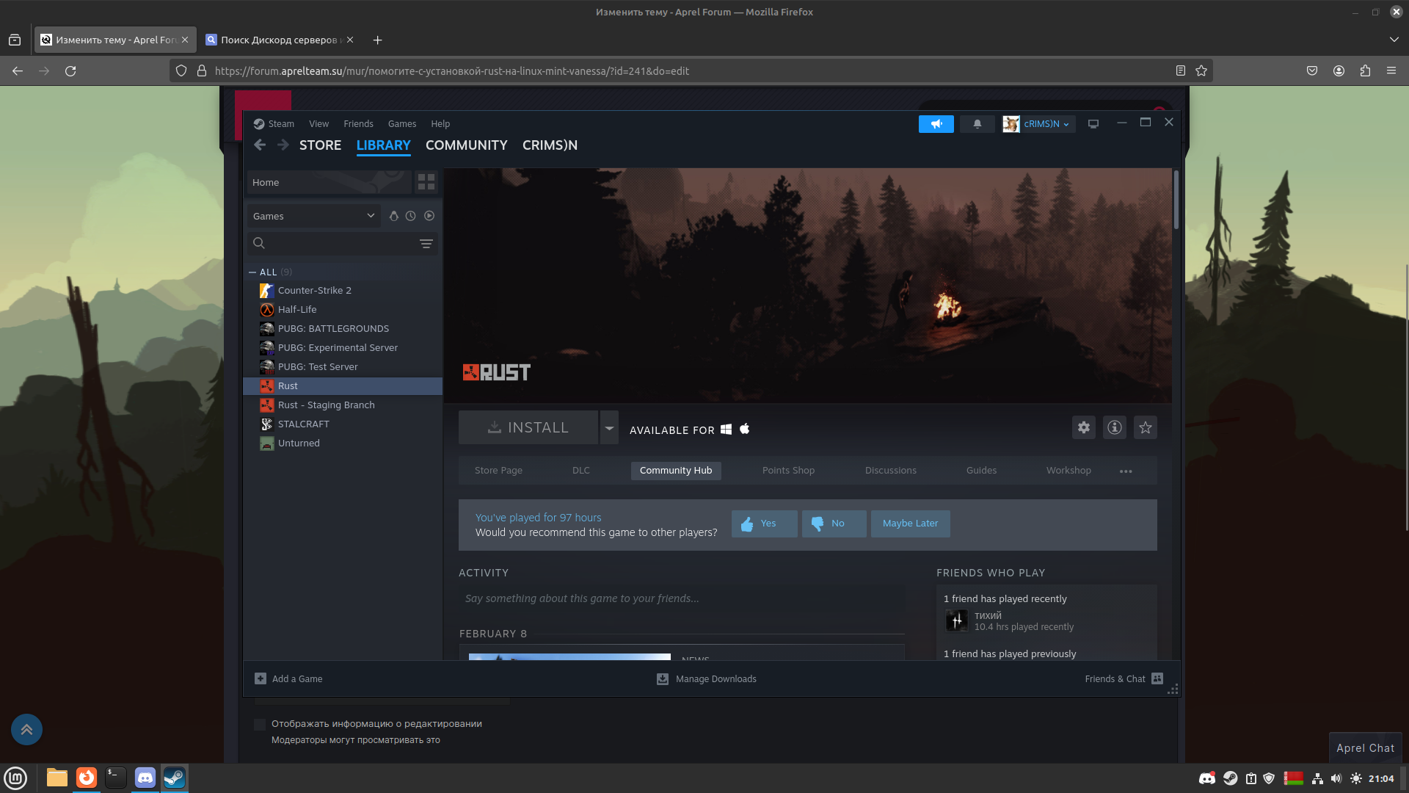
Task: Switch Steam to Big Picture mode icon
Action: tap(1093, 124)
